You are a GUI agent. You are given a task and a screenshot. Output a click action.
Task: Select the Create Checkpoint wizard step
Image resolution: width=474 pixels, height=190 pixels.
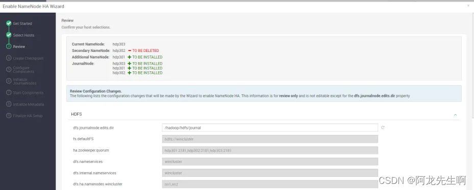[x=28, y=58]
